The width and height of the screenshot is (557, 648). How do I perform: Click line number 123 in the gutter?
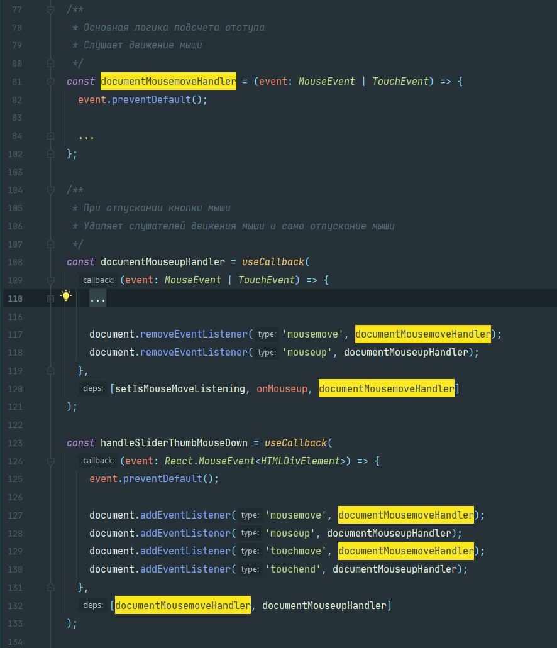[15, 443]
